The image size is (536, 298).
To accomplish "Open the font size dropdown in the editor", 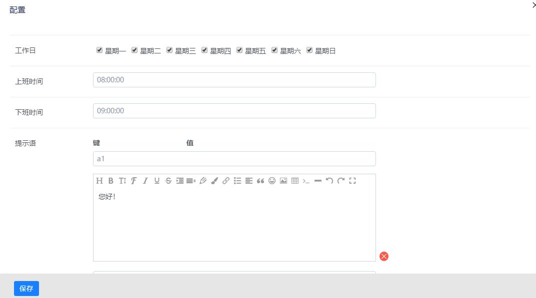I will tap(122, 181).
